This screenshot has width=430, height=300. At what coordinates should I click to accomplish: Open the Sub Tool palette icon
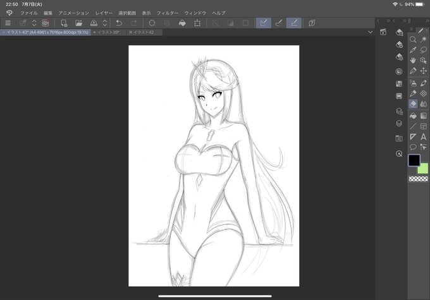pos(399,32)
